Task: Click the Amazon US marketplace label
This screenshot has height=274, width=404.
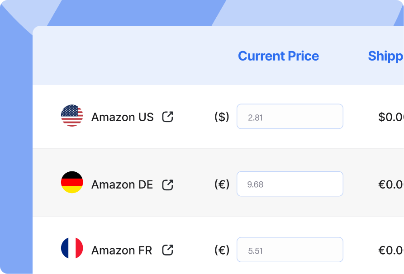Action: 123,117
